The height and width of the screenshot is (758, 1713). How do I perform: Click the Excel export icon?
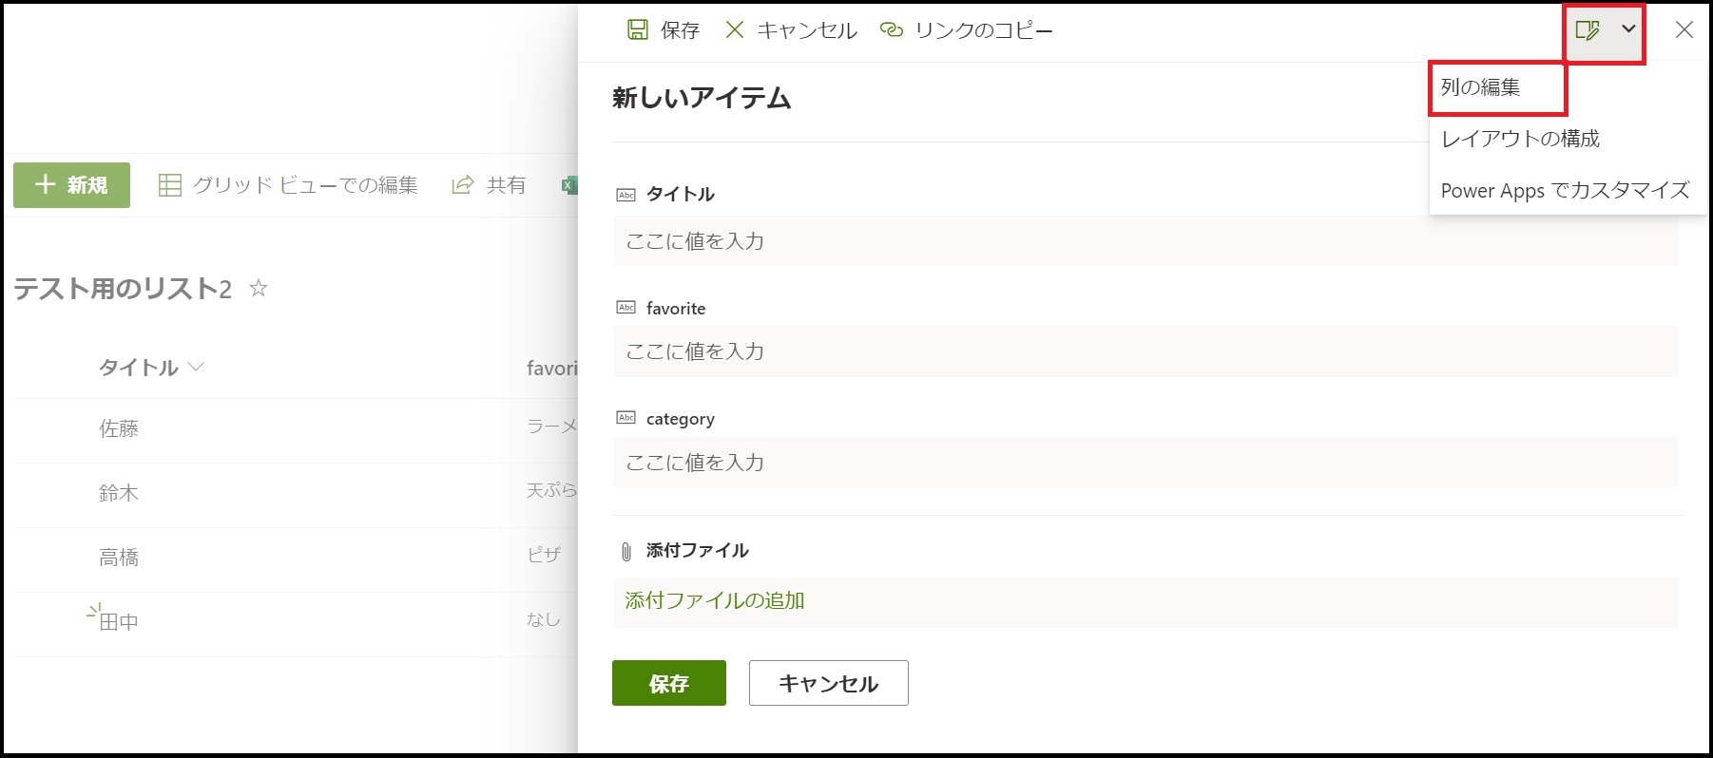569,185
